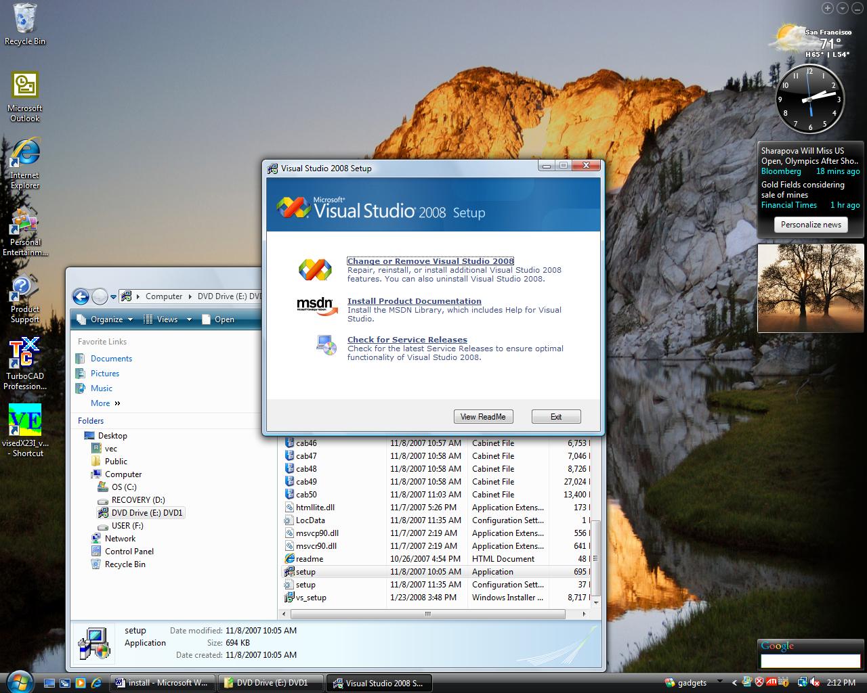Open Pictures in Favorite Links
Viewport: 867px width, 693px height.
105,374
